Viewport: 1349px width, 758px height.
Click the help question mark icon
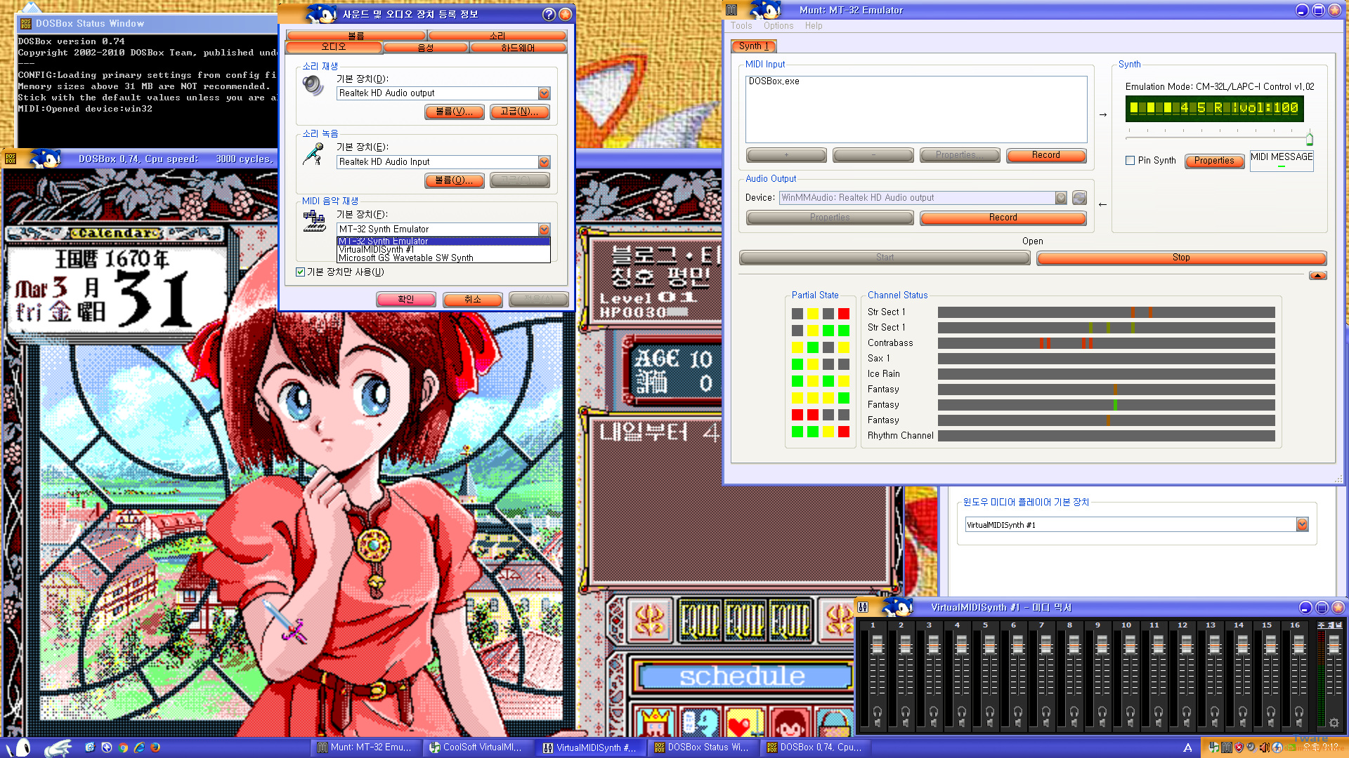[549, 14]
